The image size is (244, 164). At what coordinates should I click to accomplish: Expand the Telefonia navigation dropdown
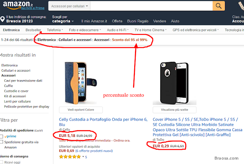point(55,30)
